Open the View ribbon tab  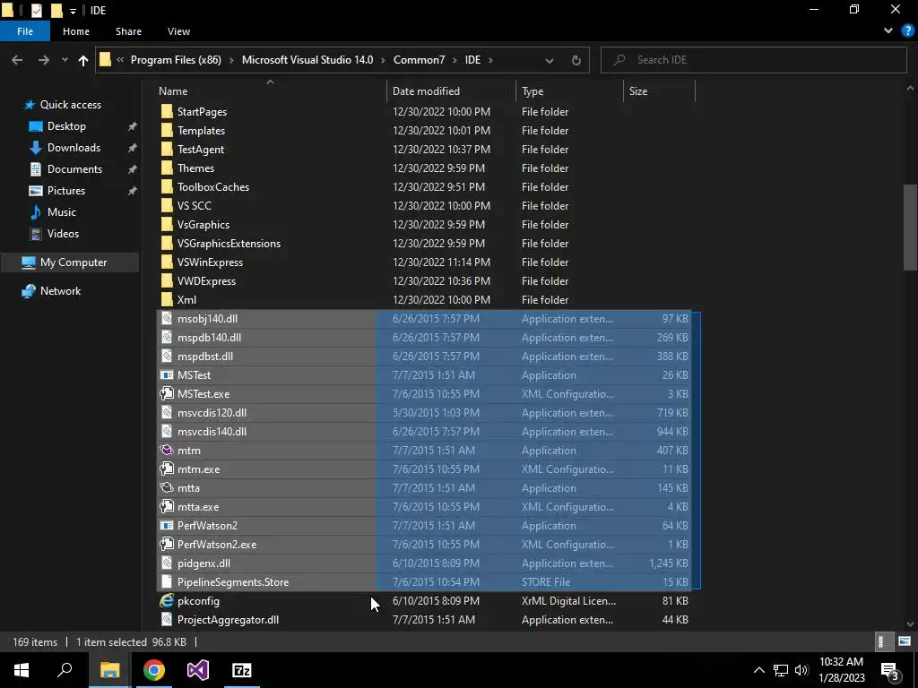pyautogui.click(x=178, y=31)
